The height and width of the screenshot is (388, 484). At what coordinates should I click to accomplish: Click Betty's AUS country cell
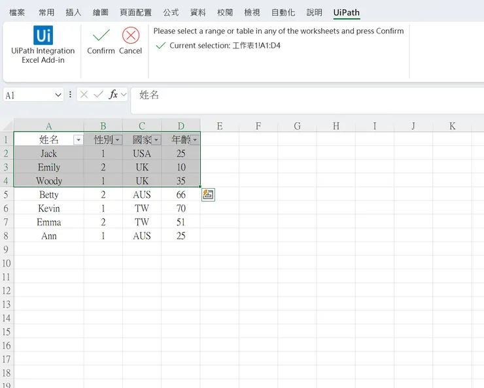pyautogui.click(x=142, y=195)
